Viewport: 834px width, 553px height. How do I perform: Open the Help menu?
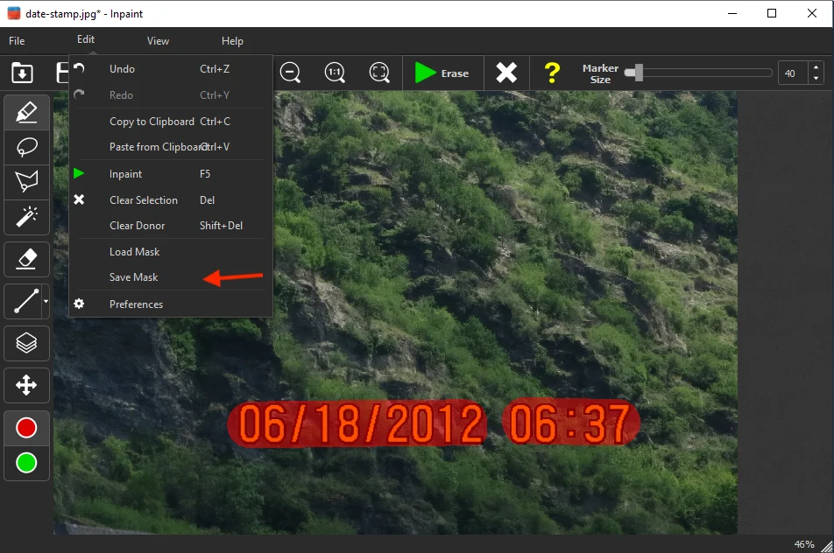tap(232, 41)
